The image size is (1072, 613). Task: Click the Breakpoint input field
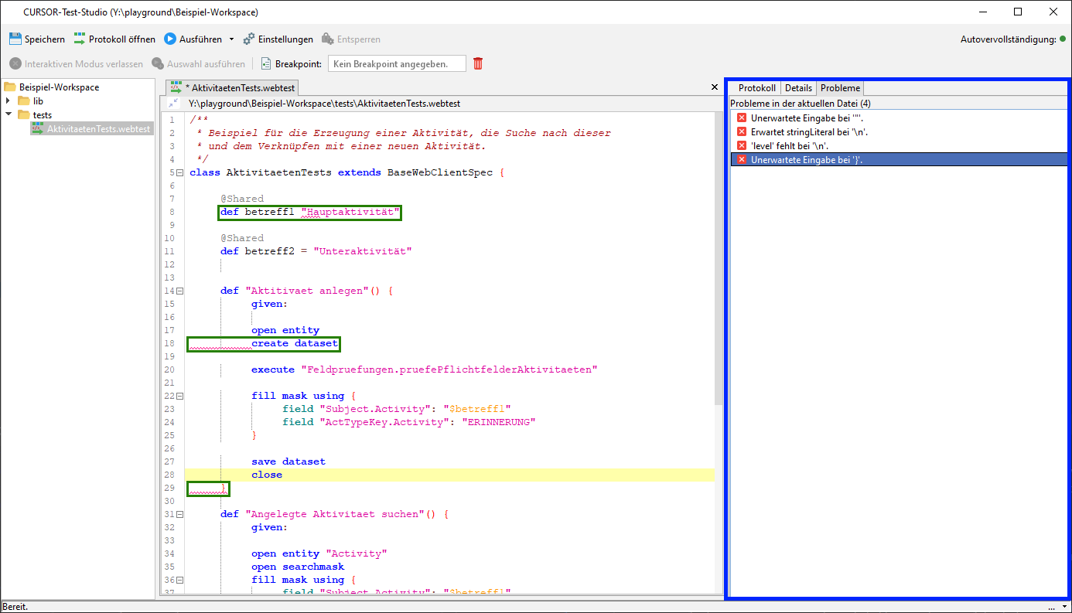click(397, 64)
